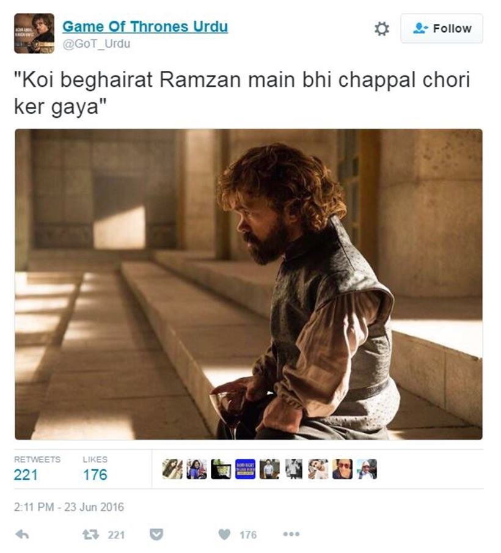The height and width of the screenshot is (553, 501).
Task: Open the Game Of Thrones Urdu profile link
Action: pyautogui.click(x=145, y=27)
